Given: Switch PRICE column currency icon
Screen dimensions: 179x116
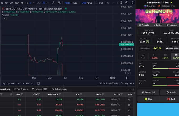Looking at the screenshot, I should tap(103, 94).
